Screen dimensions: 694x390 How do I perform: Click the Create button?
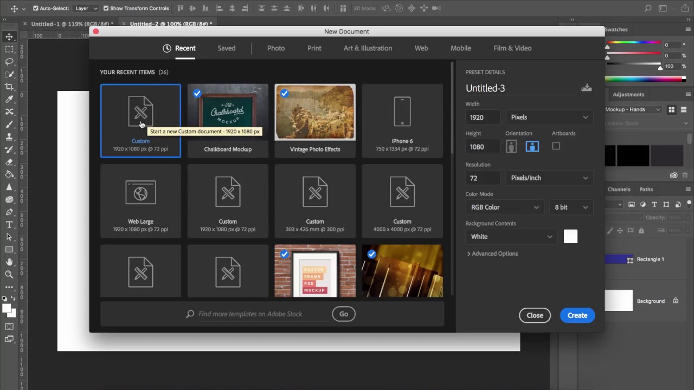coord(577,315)
